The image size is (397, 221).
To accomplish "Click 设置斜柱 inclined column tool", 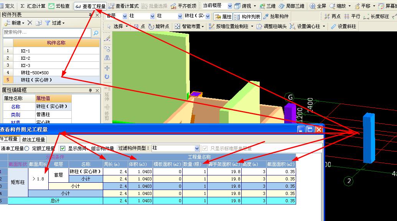I will tap(344, 26).
